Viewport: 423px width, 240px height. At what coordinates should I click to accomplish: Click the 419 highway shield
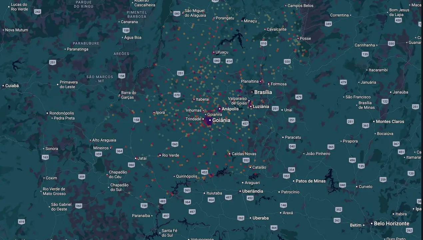(21, 222)
